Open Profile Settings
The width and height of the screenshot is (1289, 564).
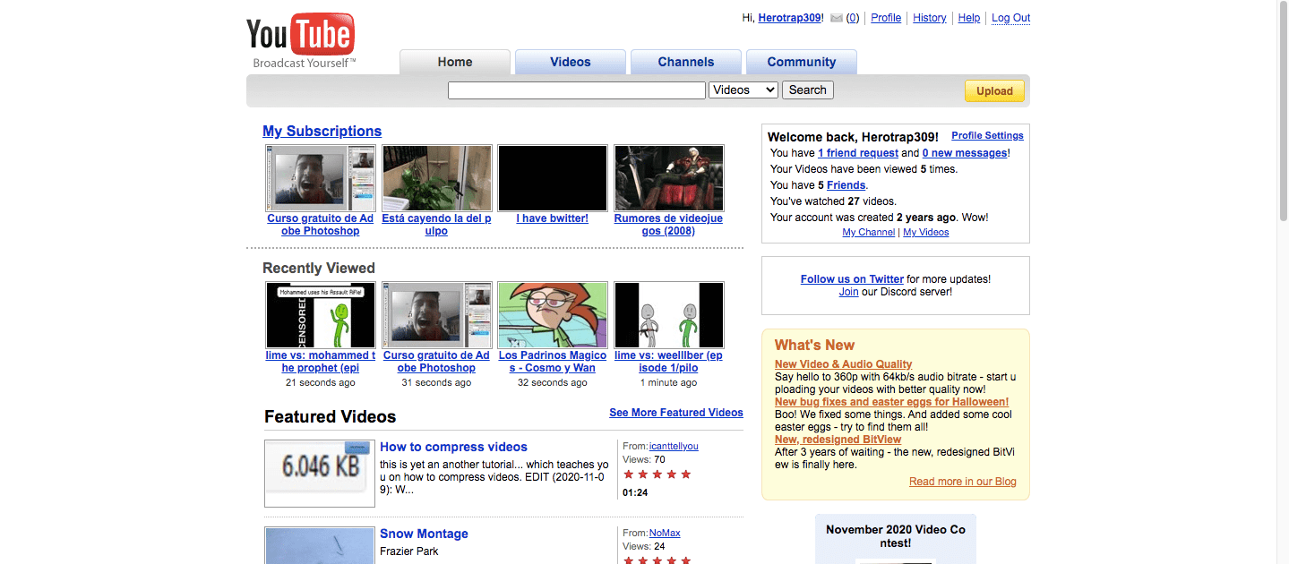986,135
